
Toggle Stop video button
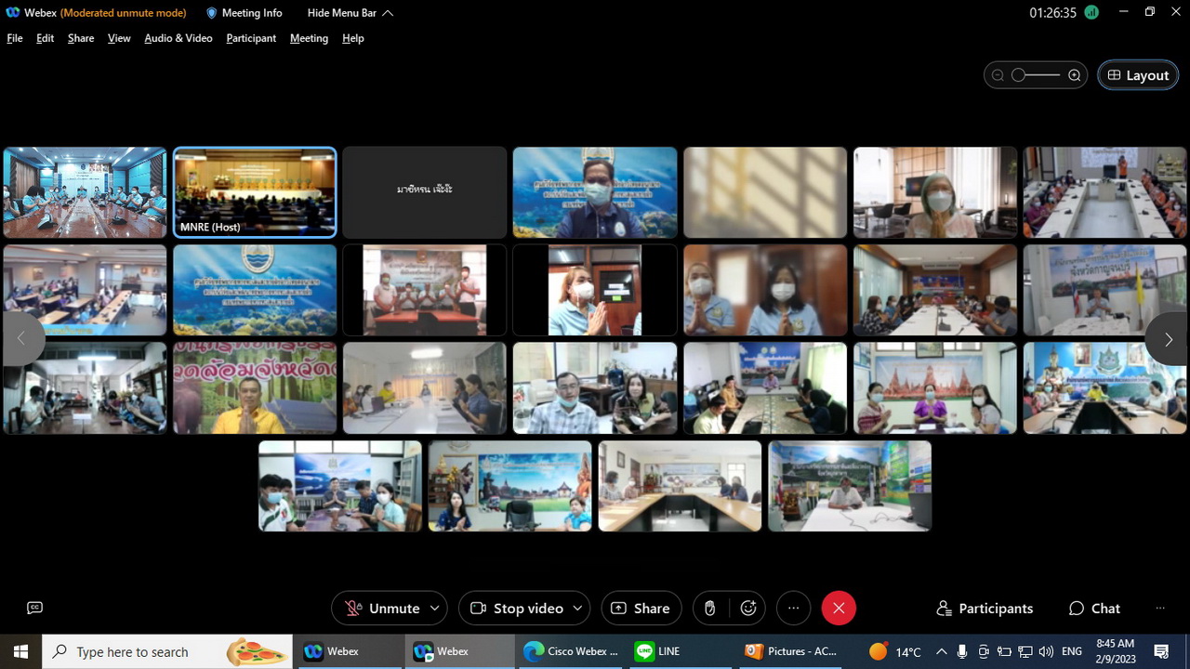click(x=515, y=608)
